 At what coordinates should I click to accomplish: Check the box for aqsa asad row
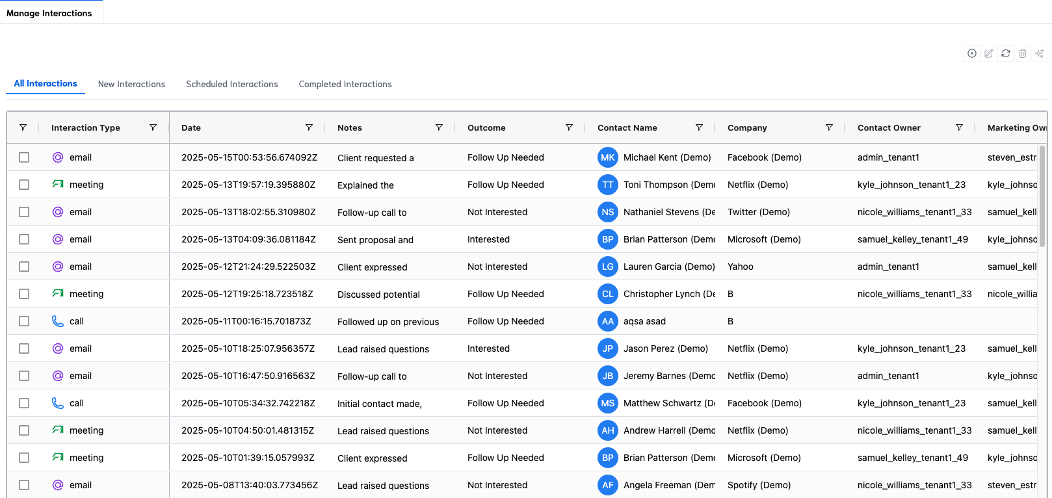(24, 321)
